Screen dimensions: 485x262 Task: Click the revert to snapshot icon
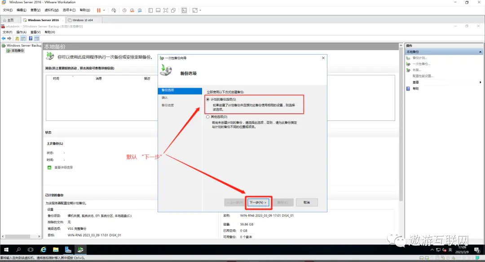[x=132, y=10]
